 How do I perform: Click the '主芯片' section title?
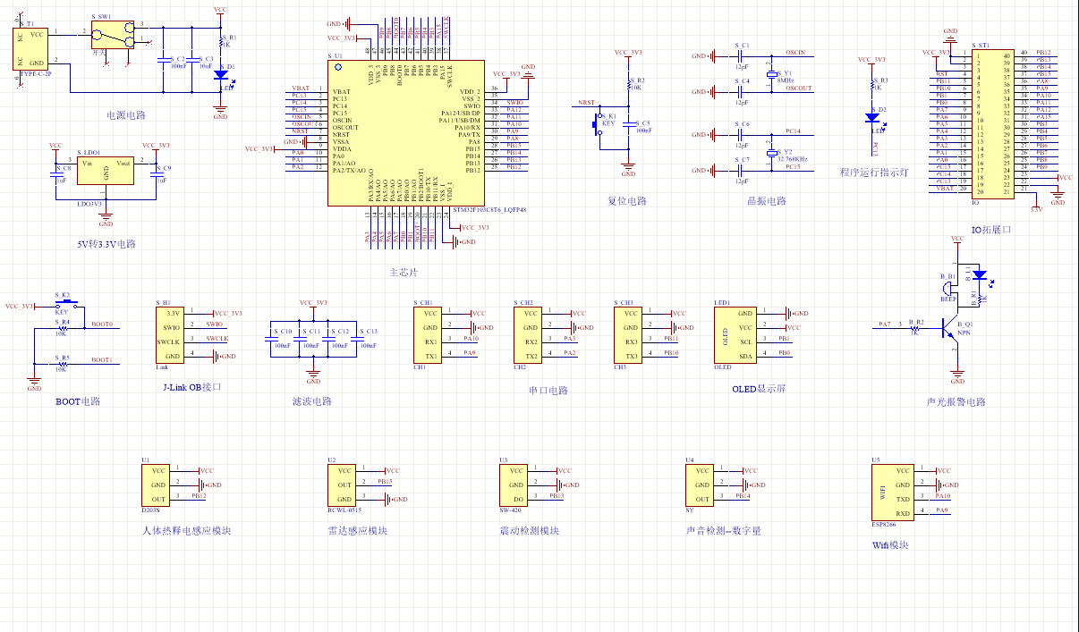click(x=404, y=273)
